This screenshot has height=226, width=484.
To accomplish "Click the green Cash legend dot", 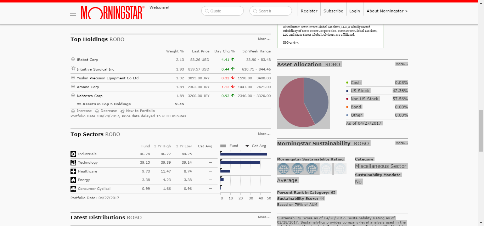I will (348, 83).
